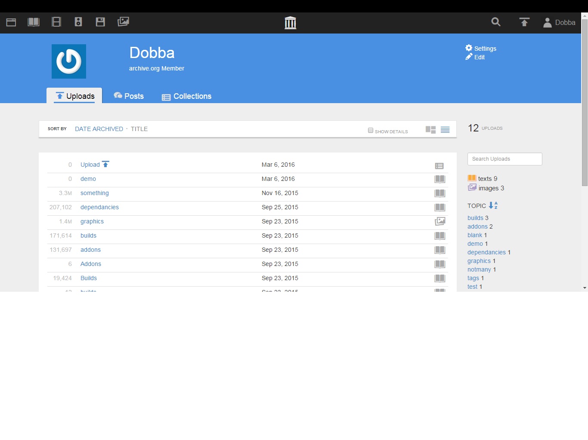Switch to list view layout
Viewport: 588px width, 440px height.
tap(445, 130)
